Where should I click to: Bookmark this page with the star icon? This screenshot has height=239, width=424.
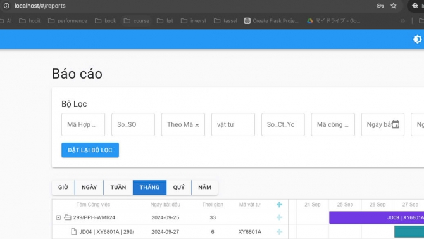(394, 6)
